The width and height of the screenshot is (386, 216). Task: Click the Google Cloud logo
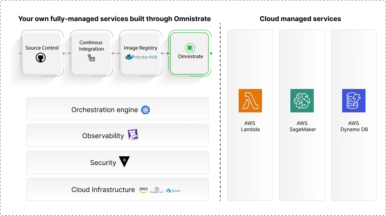click(157, 190)
